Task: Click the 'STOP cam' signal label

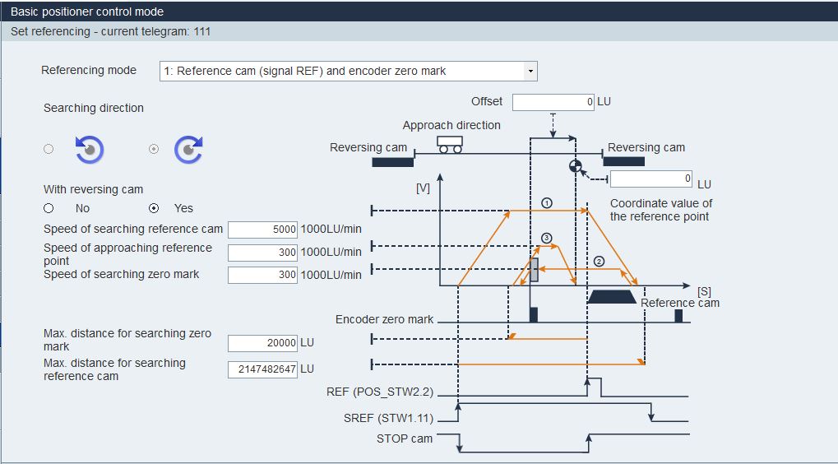Action: pyautogui.click(x=405, y=438)
